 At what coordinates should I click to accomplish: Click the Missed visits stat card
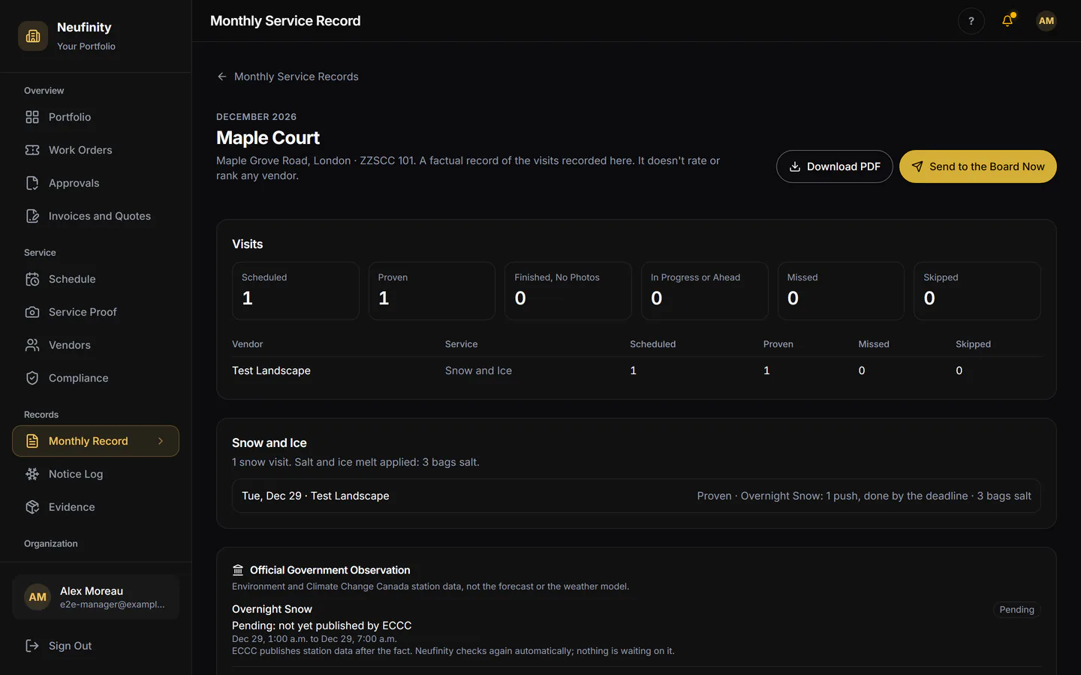click(841, 291)
